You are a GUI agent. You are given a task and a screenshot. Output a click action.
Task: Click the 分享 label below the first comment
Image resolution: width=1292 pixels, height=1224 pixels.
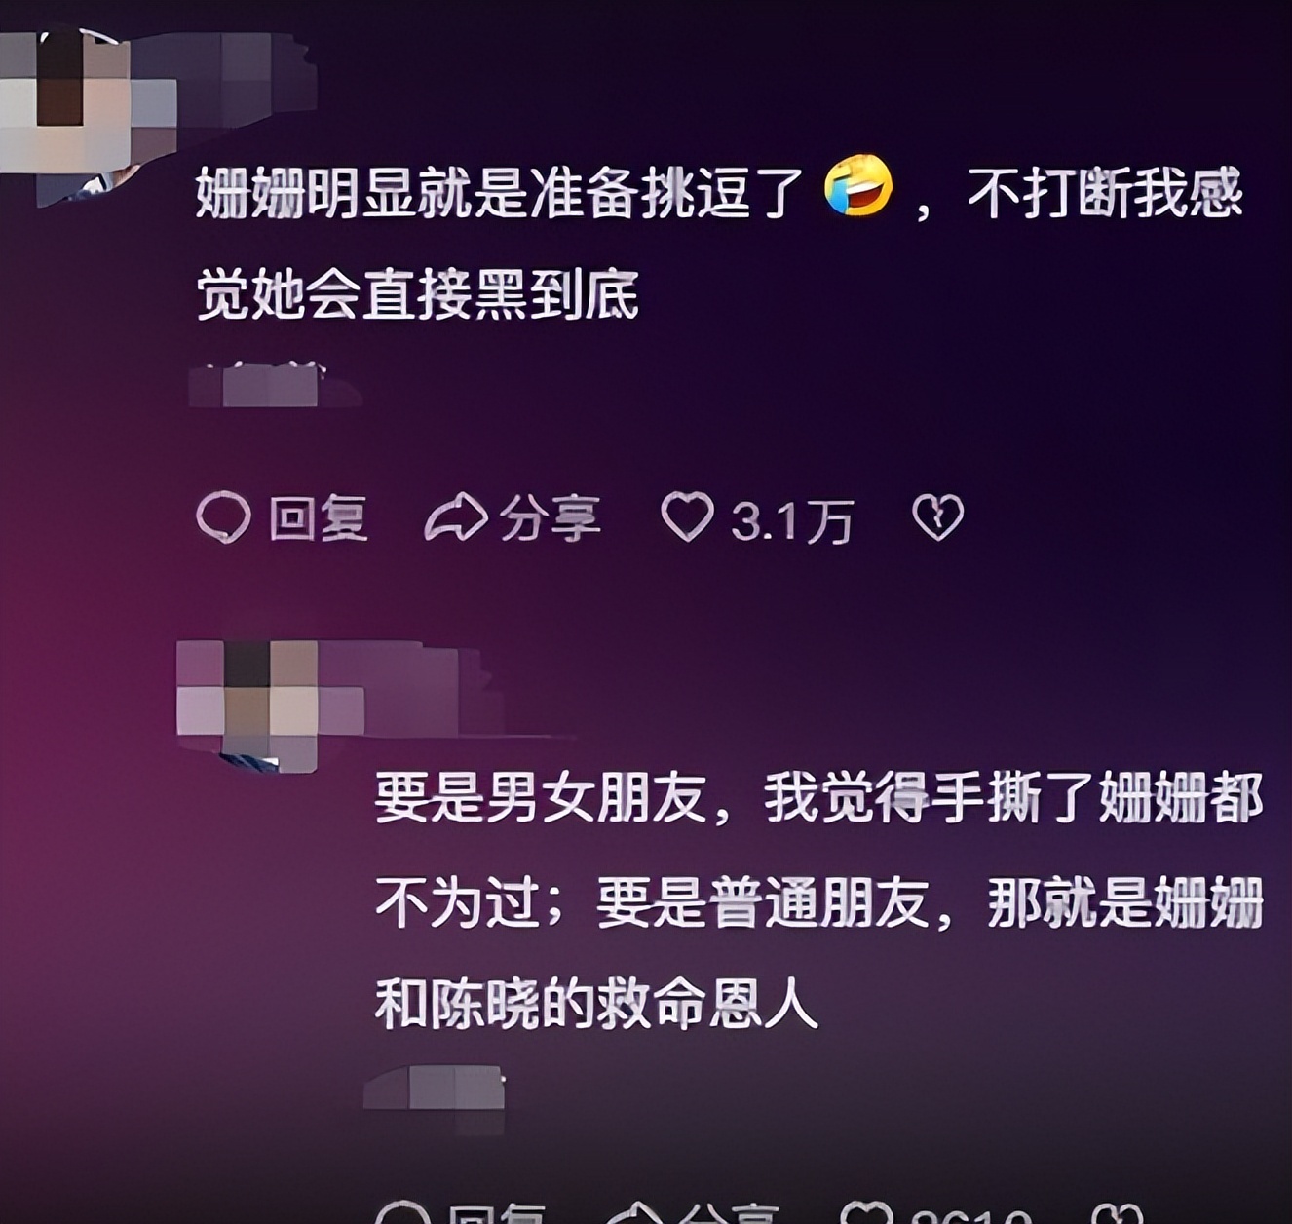[x=550, y=517]
